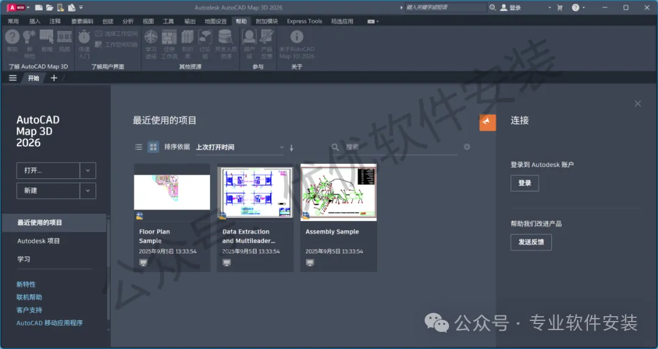Switch to grid view of recent items
The width and height of the screenshot is (658, 349).
[x=153, y=147]
